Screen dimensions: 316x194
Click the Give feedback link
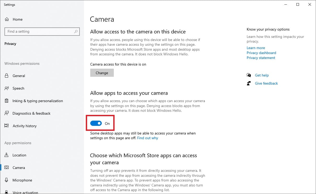pyautogui.click(x=266, y=83)
